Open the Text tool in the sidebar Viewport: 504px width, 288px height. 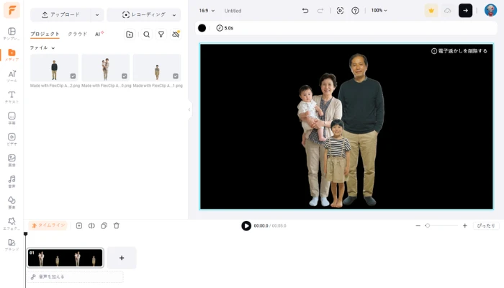[x=12, y=96]
